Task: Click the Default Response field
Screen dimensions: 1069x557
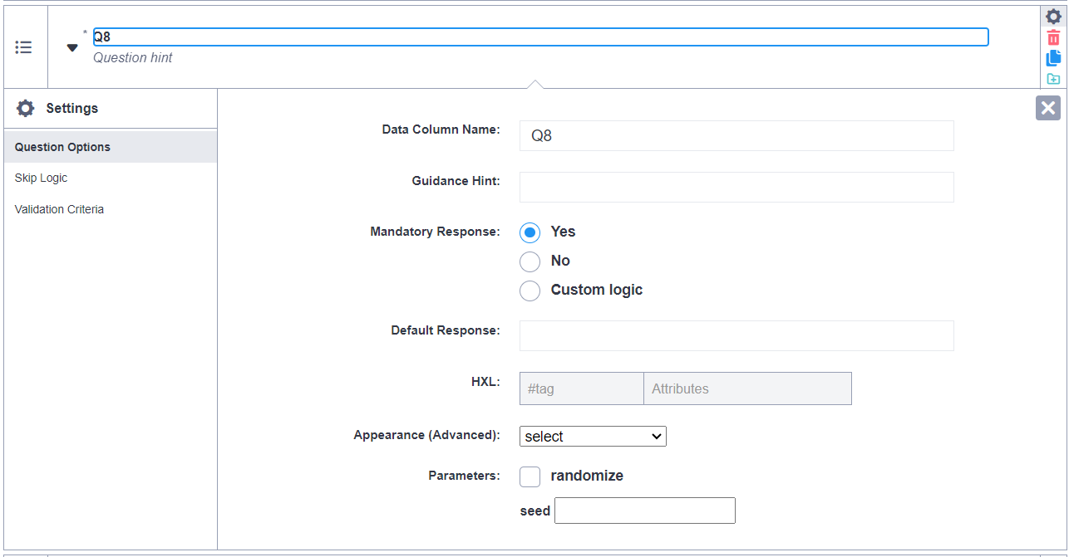Action: coord(736,335)
